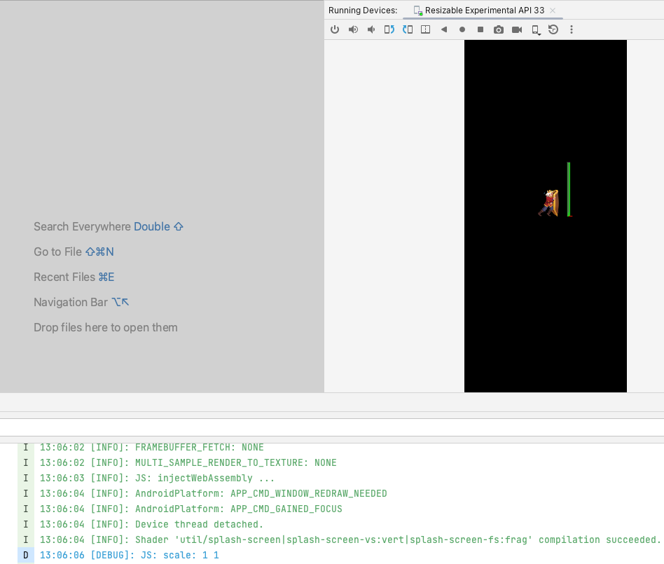This screenshot has width=664, height=564.
Task: Open Snapshots with clock-arrow icon
Action: tap(553, 29)
